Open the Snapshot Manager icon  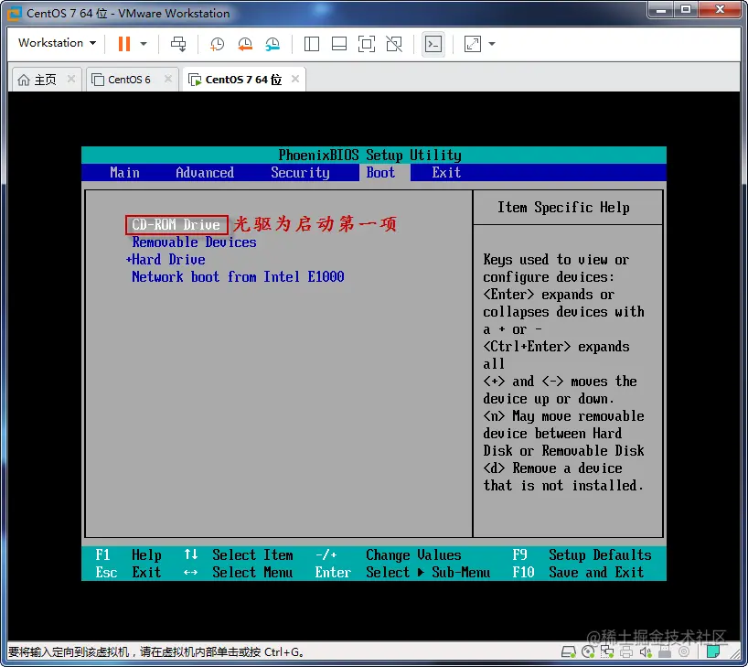272,45
